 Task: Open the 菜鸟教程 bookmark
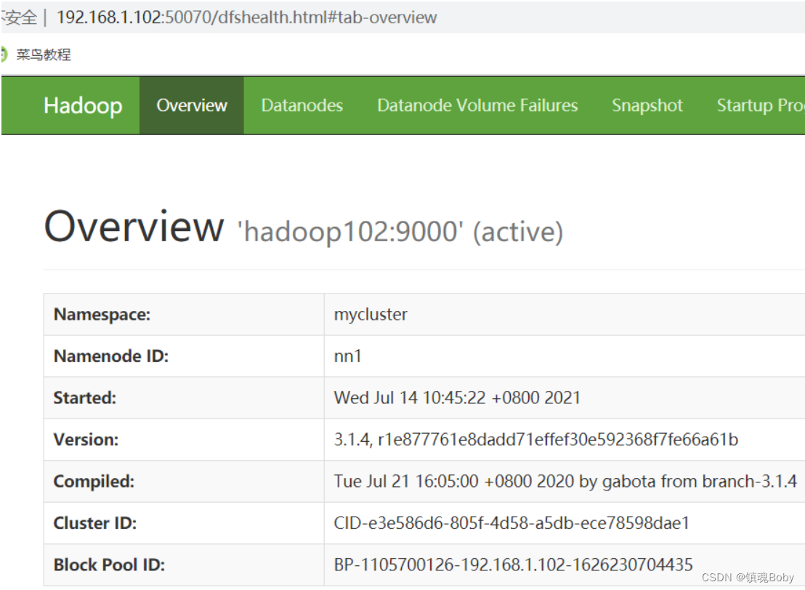(x=44, y=54)
